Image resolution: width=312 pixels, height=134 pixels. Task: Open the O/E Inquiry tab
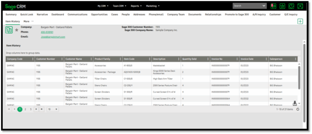tap(291, 15)
